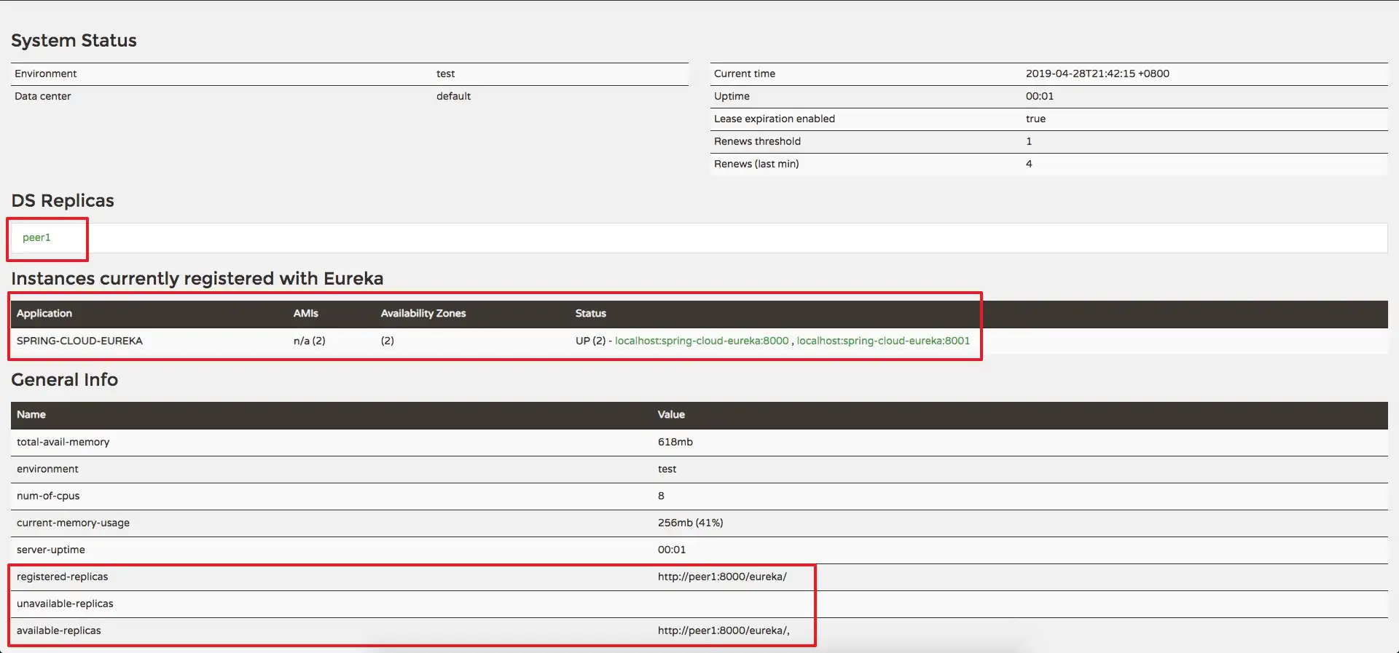The image size is (1399, 653).
Task: Select the 256mb (41%) value
Action: pos(690,523)
